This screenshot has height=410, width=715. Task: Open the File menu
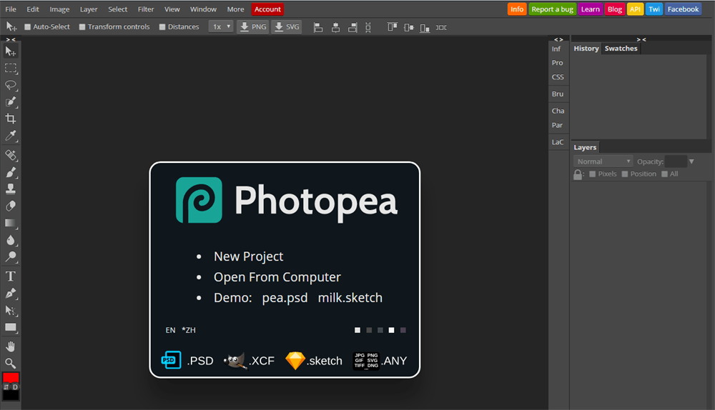click(x=11, y=9)
